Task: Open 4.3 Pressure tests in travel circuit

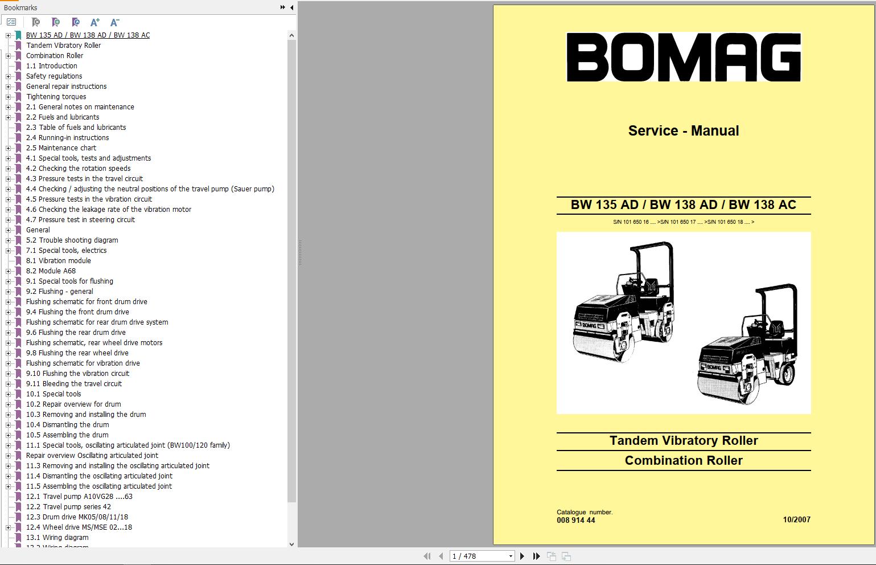Action: click(84, 179)
